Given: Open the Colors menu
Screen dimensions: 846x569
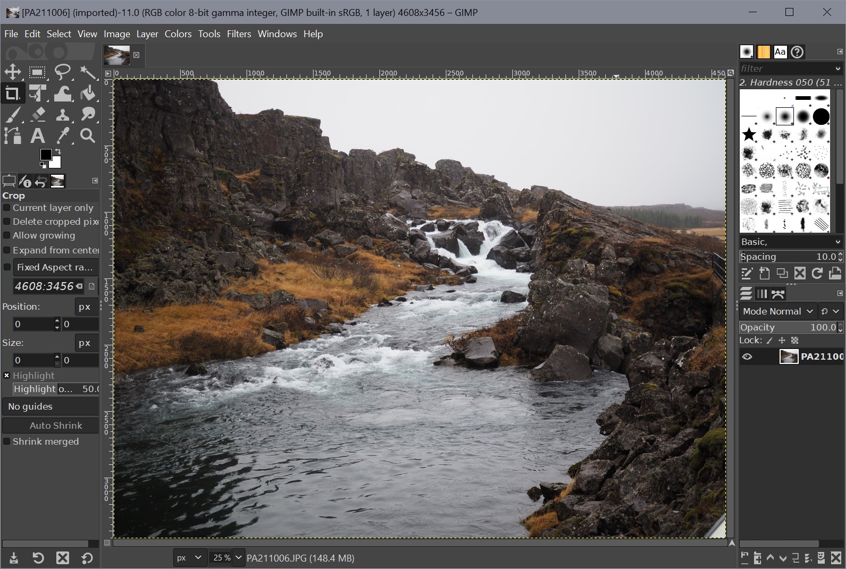Looking at the screenshot, I should 177,34.
